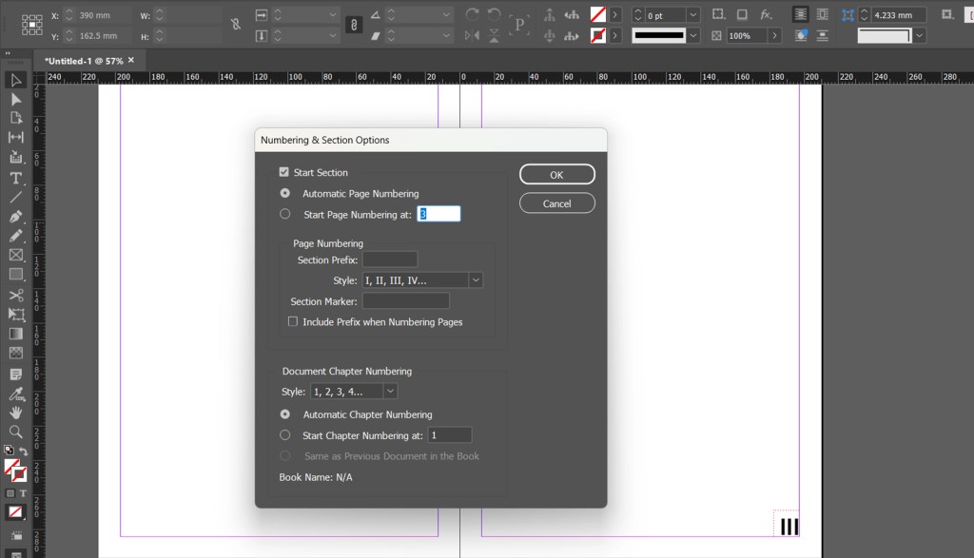Select the Gap tool
974x558 pixels.
(15, 137)
